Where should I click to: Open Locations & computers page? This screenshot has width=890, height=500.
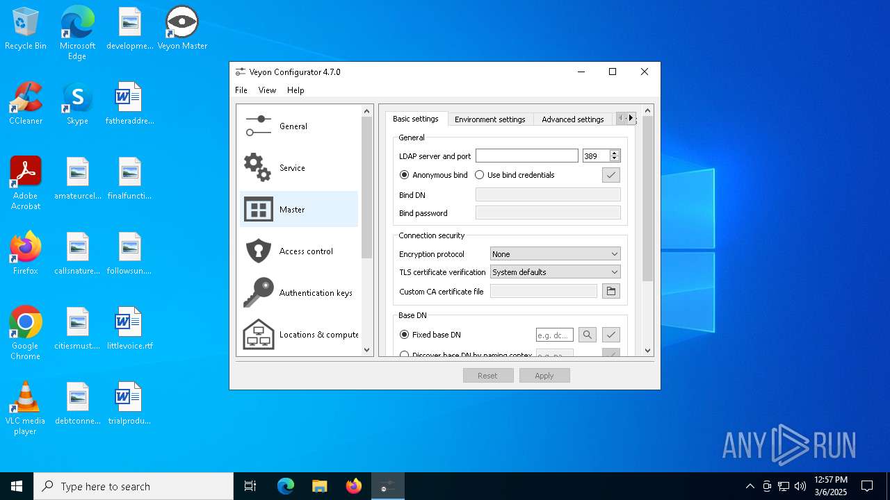click(x=299, y=335)
